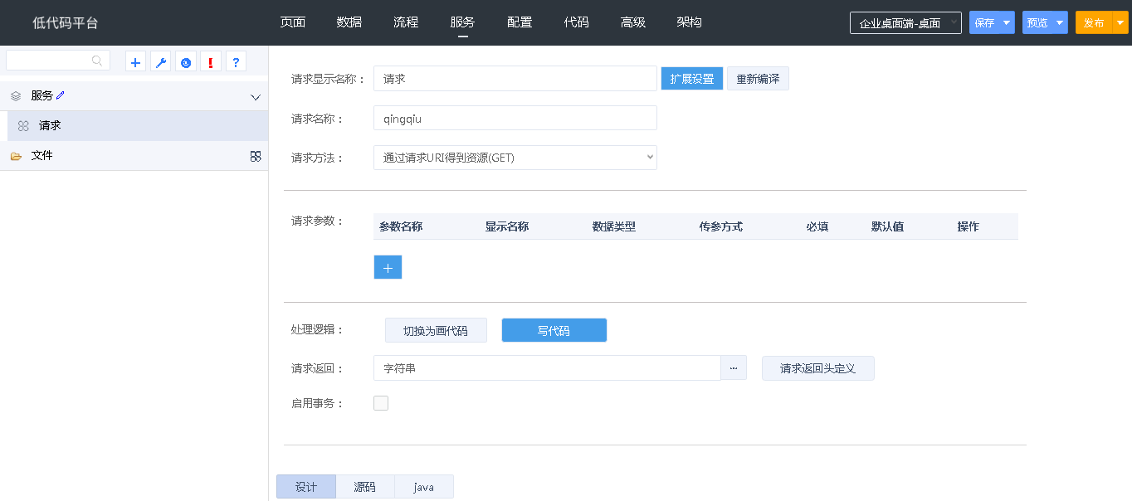Click the 请求返回头定义 button
Screen dimensions: 1132x501
tap(817, 368)
